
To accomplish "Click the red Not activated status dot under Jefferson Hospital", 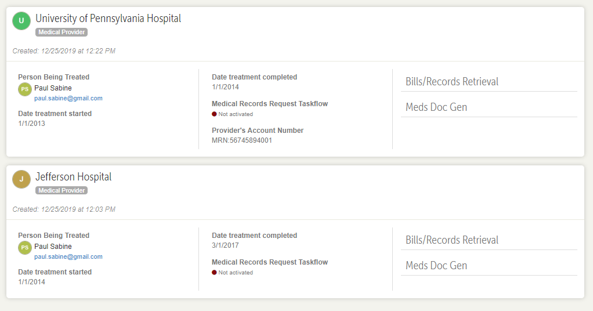I will 214,273.
